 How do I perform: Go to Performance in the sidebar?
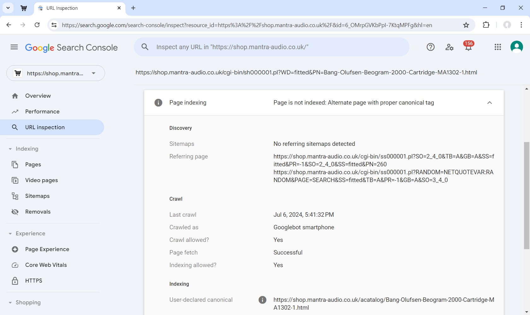pos(42,112)
